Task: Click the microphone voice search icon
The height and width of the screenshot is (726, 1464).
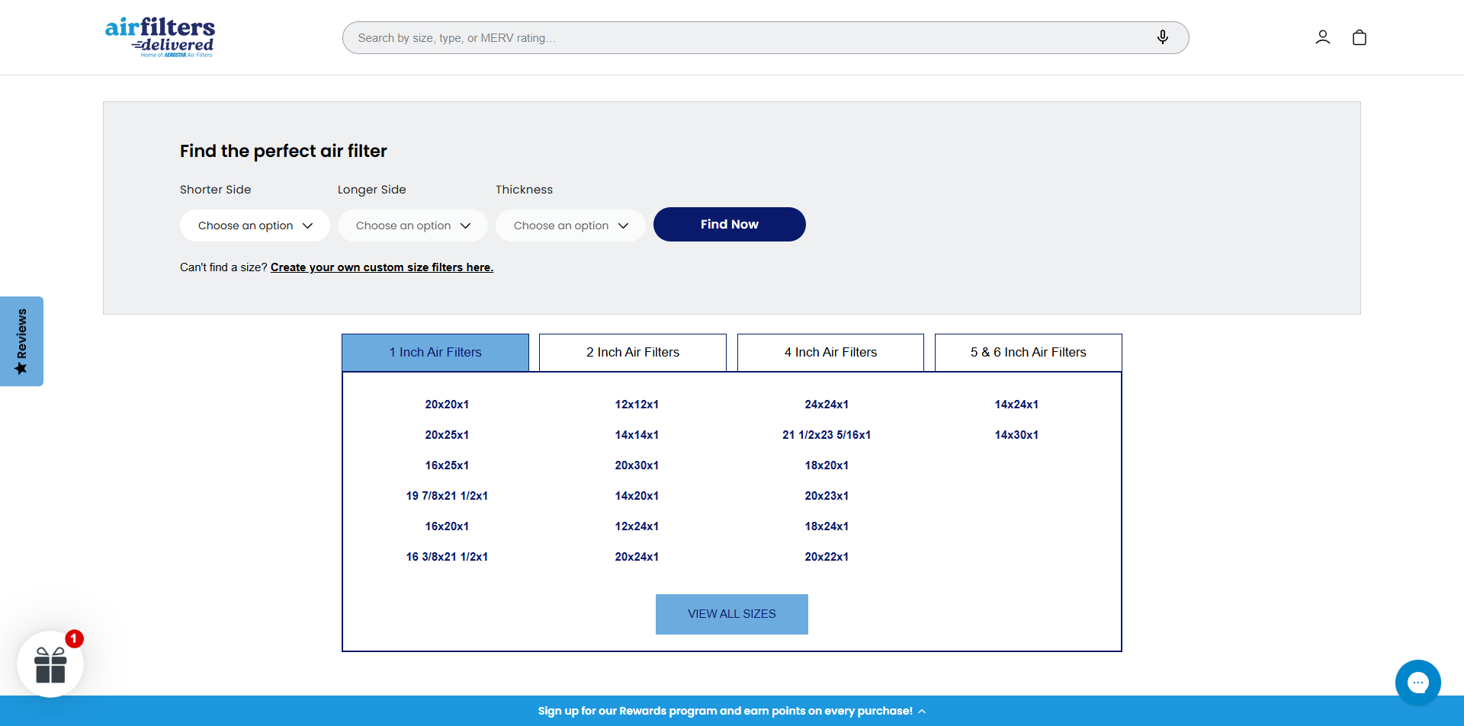Action: [x=1162, y=37]
